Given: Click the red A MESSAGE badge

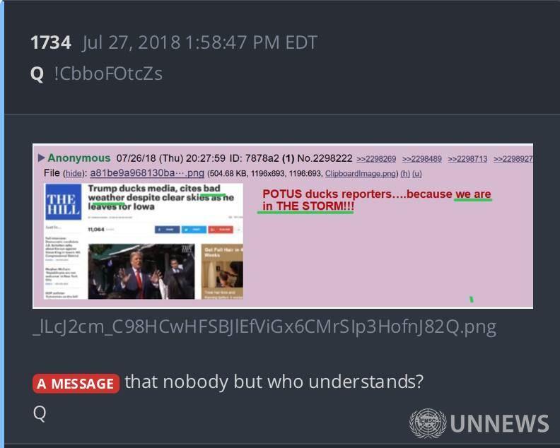Looking at the screenshot, I should pos(76,384).
